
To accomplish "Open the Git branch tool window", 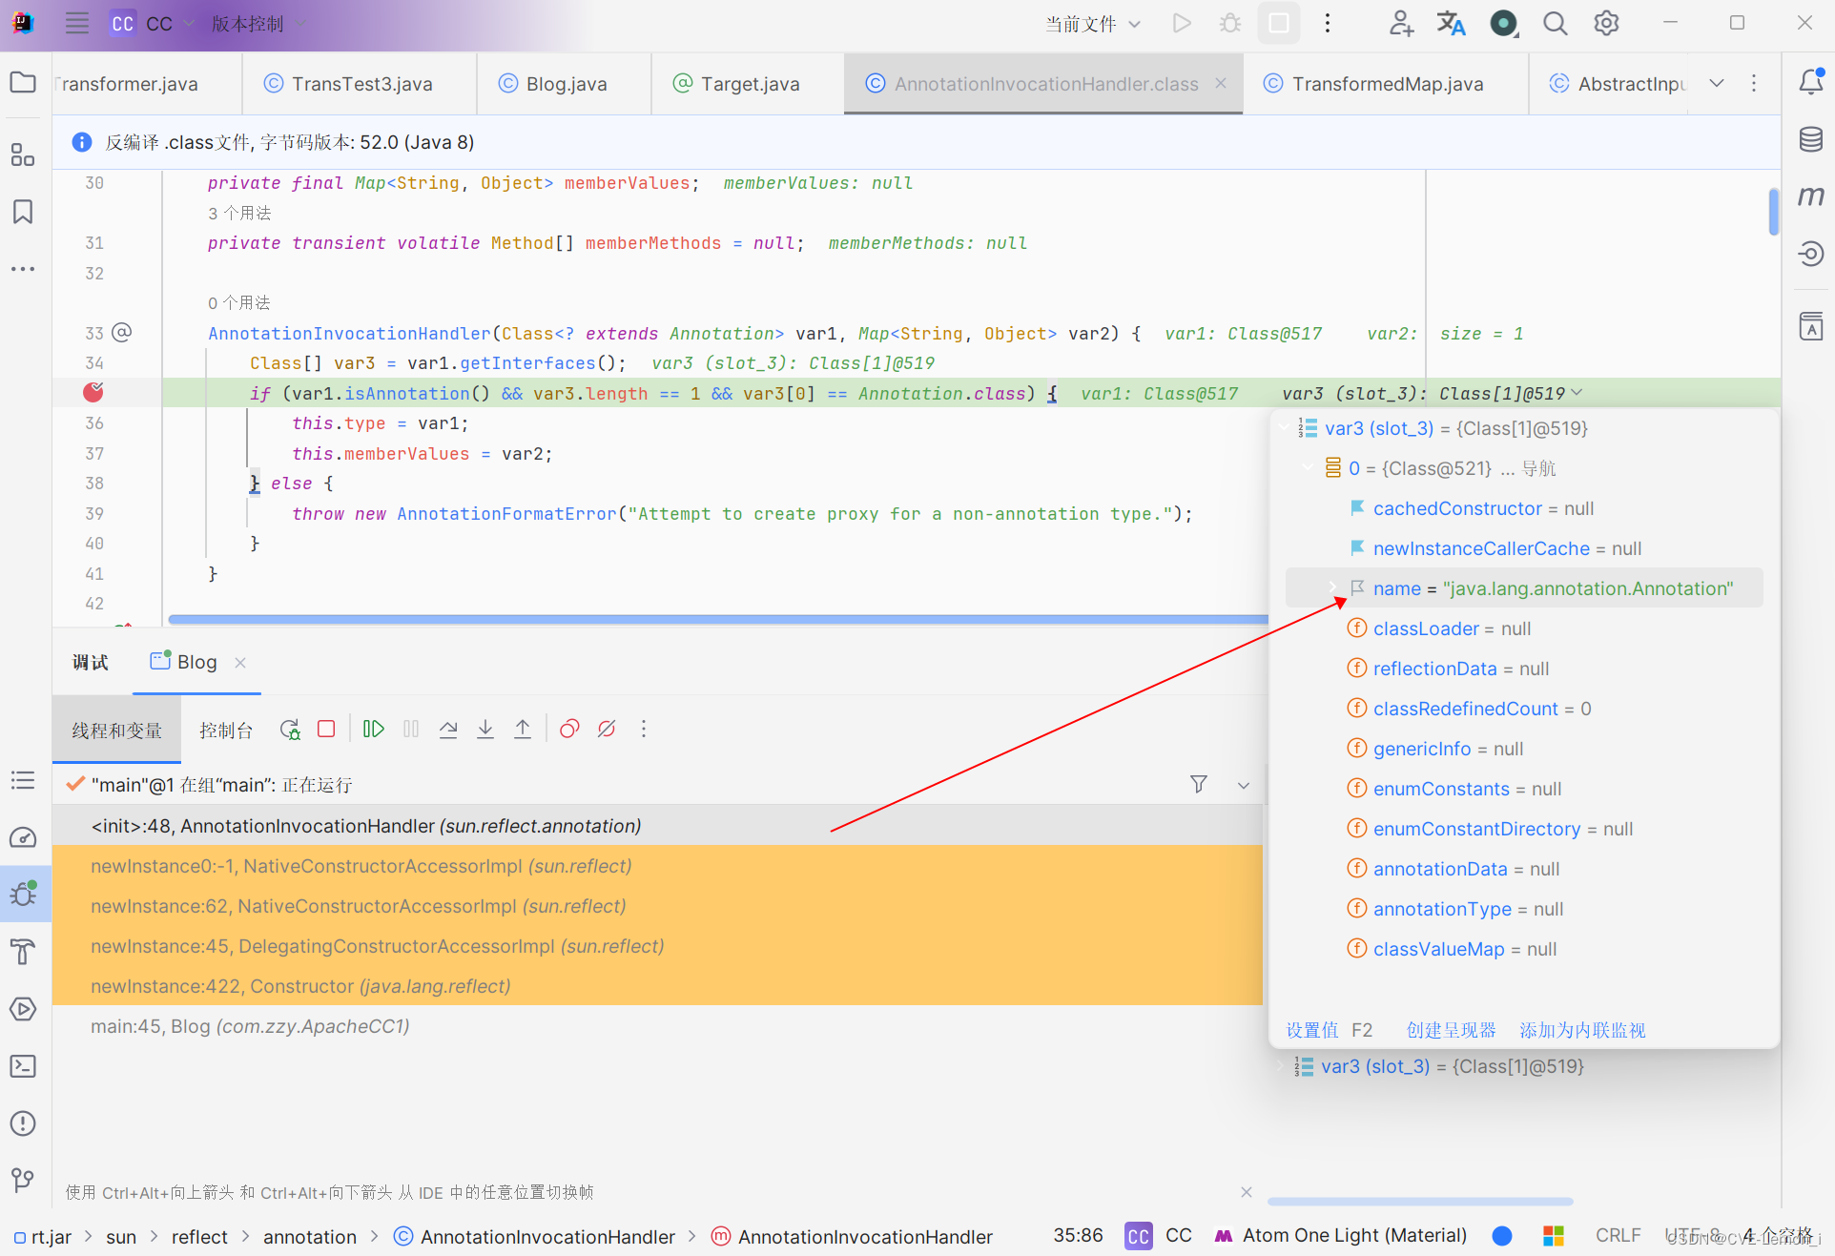I will tap(23, 1181).
